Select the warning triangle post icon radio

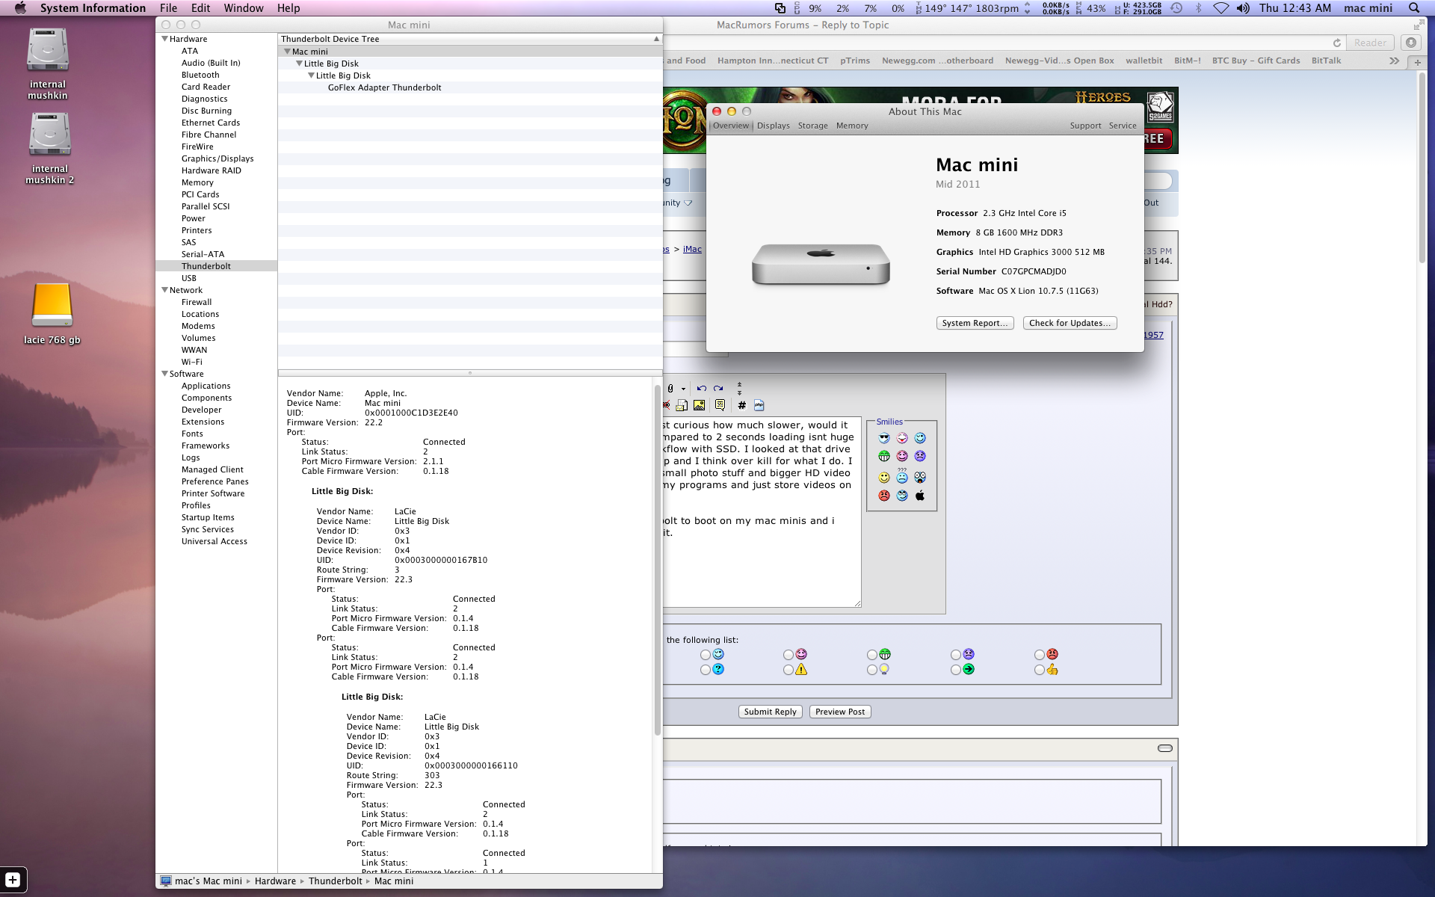click(x=789, y=670)
